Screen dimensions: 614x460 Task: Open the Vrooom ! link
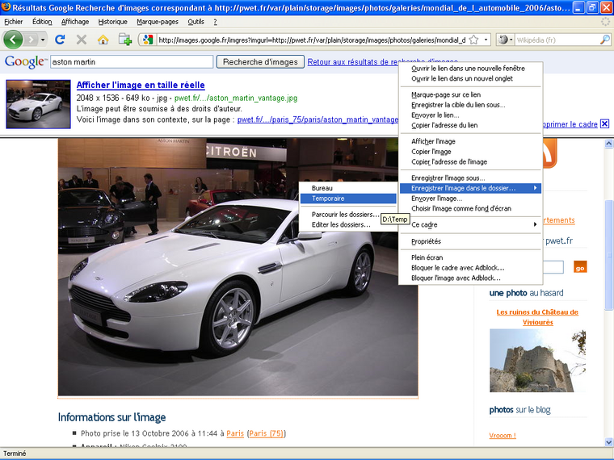tap(503, 435)
